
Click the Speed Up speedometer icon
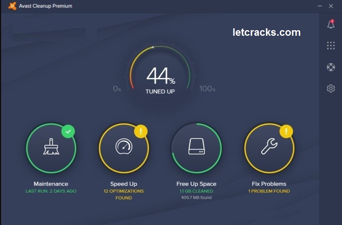(x=124, y=147)
